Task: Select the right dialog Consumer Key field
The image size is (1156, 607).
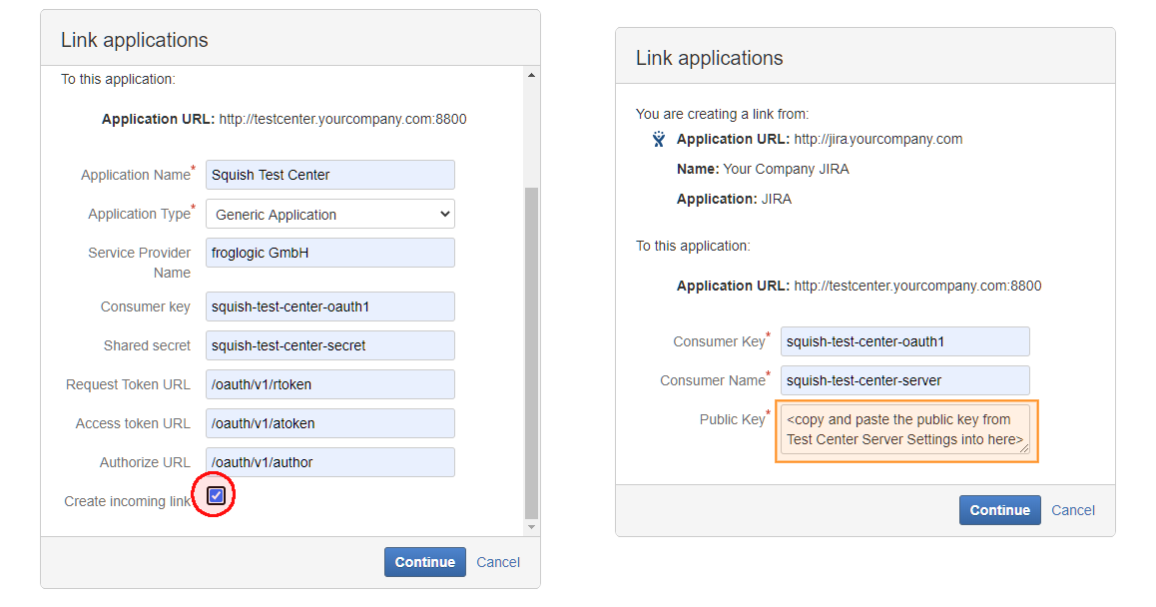Action: (x=904, y=341)
